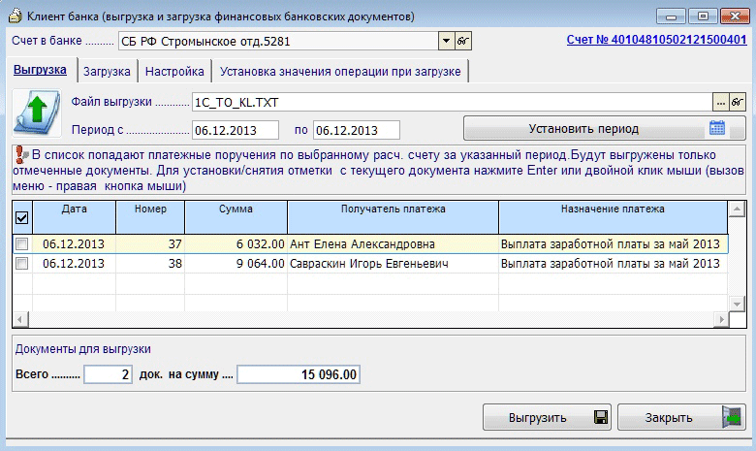Click the Номер column header

150,217
